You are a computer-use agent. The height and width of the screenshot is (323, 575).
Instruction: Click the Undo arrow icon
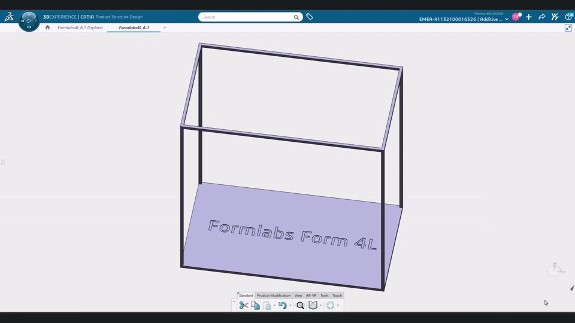[282, 305]
